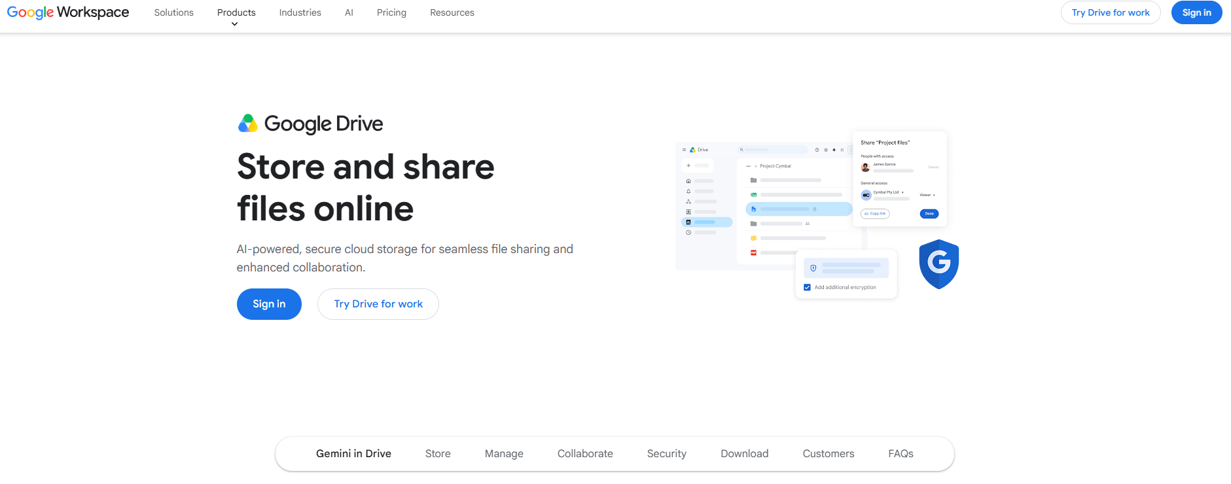Click the blue Google shield icon
This screenshot has width=1231, height=484.
938,264
